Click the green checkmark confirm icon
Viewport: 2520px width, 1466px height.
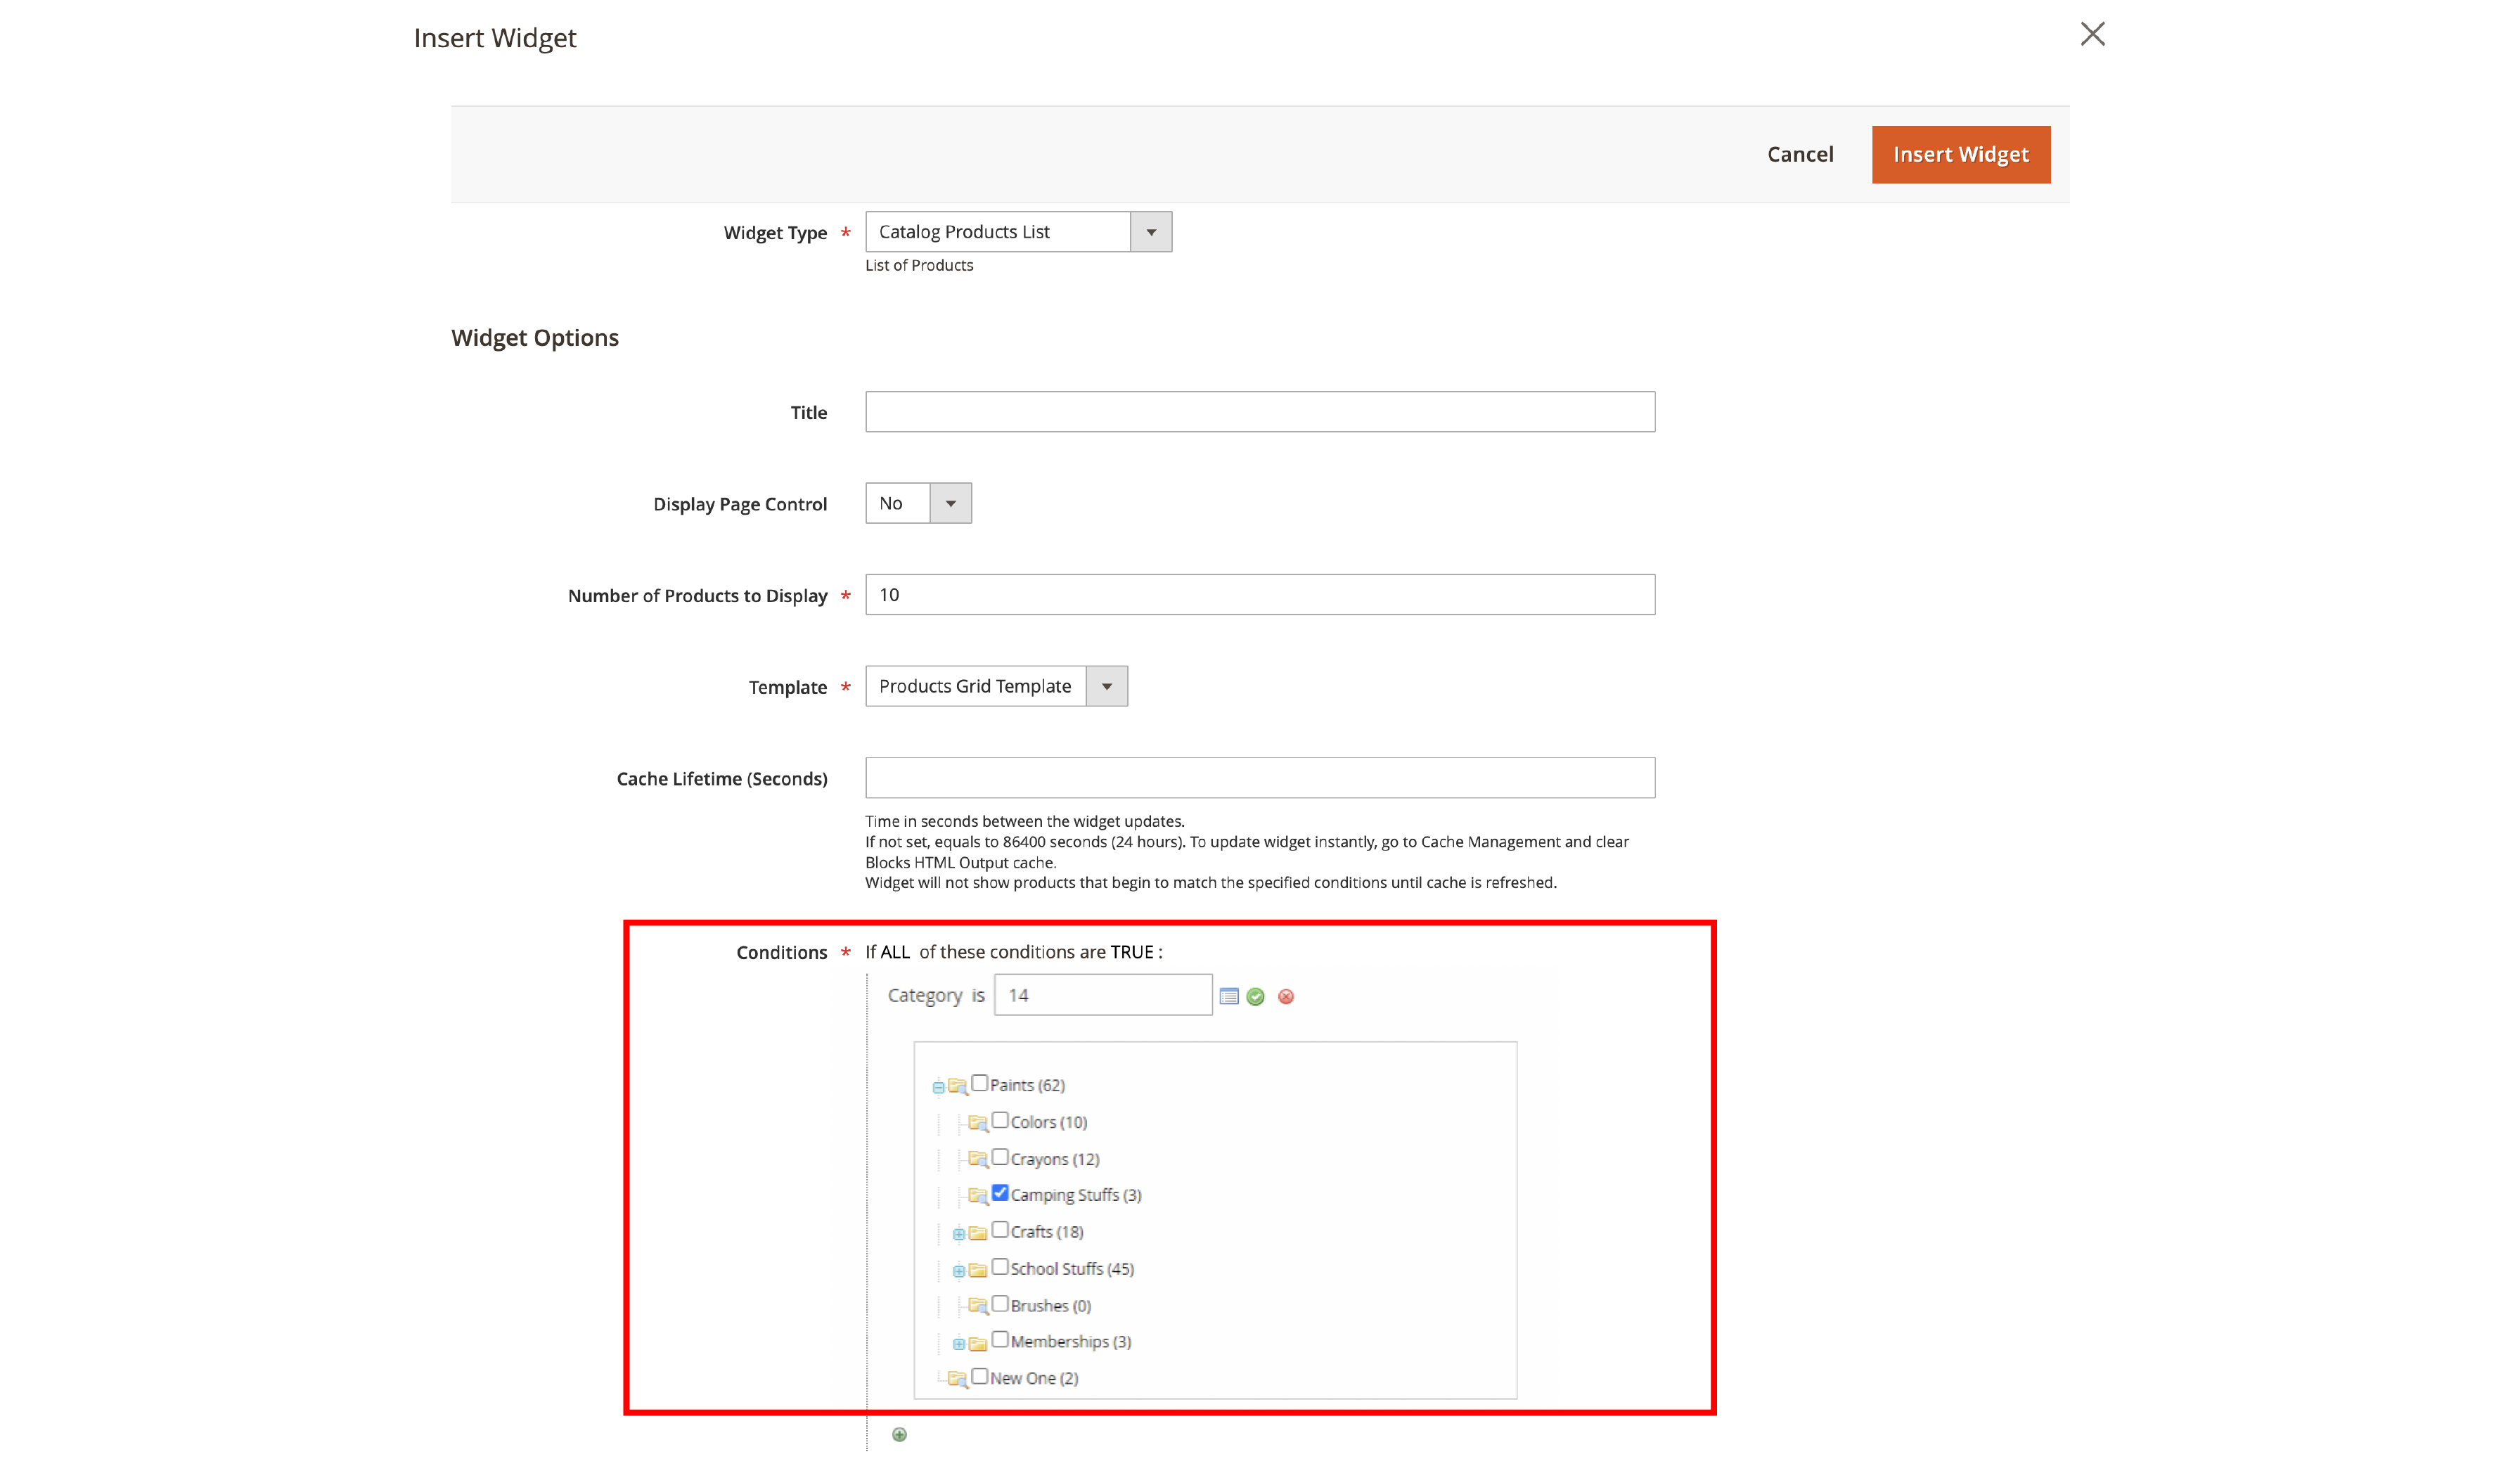pos(1256,995)
